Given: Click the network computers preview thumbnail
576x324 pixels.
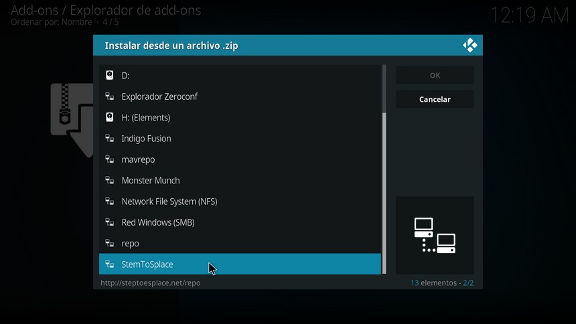Looking at the screenshot, I should coord(435,236).
